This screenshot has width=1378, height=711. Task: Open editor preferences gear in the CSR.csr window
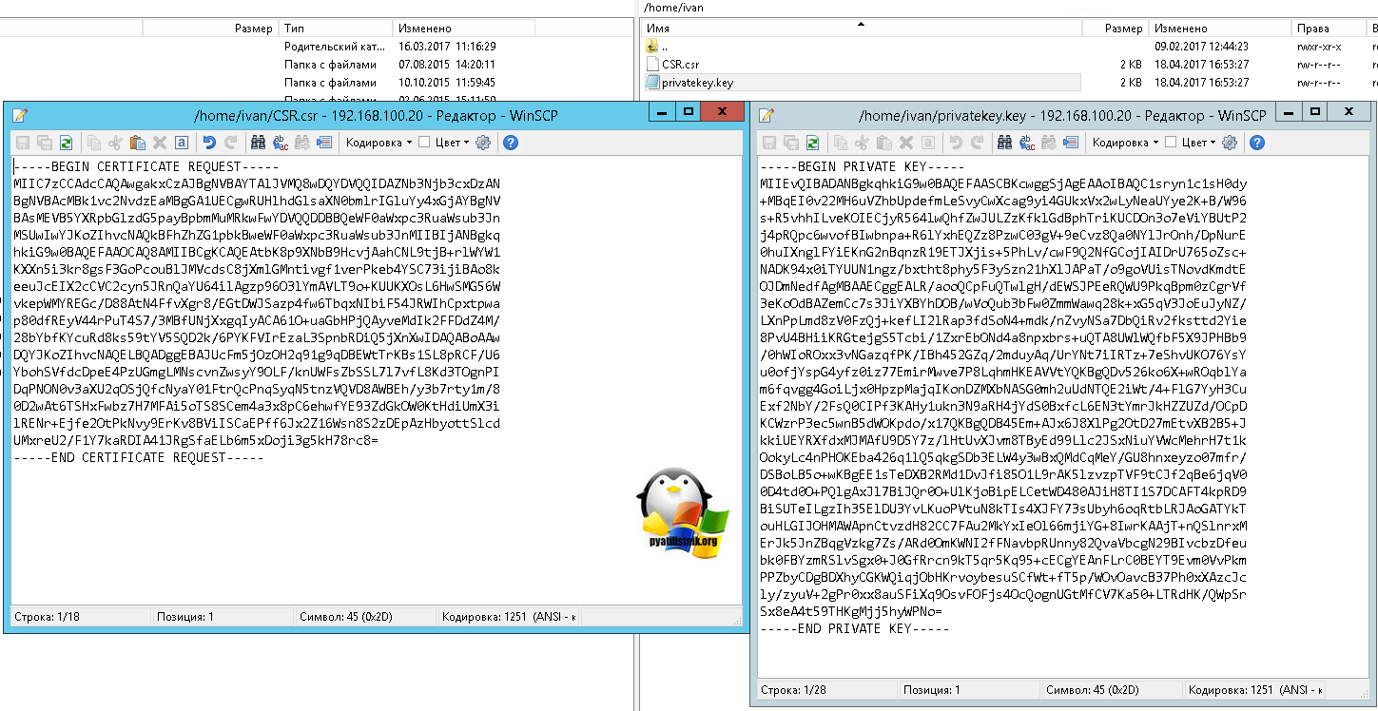(x=482, y=143)
